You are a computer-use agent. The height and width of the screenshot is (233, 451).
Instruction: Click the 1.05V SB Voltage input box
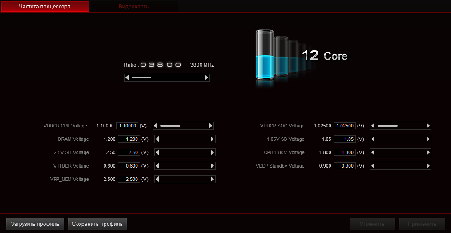tap(345, 139)
